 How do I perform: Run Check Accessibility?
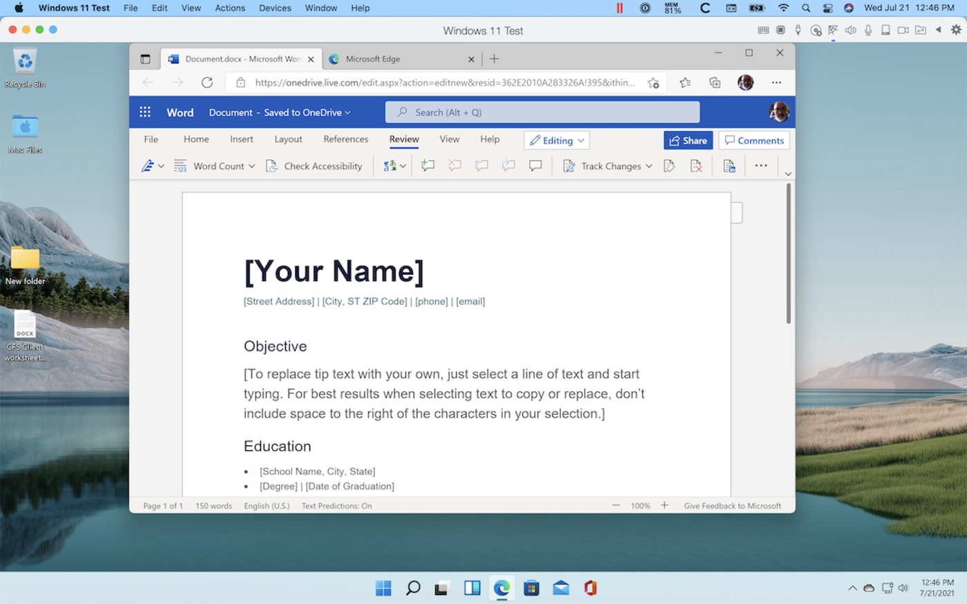[x=314, y=166]
